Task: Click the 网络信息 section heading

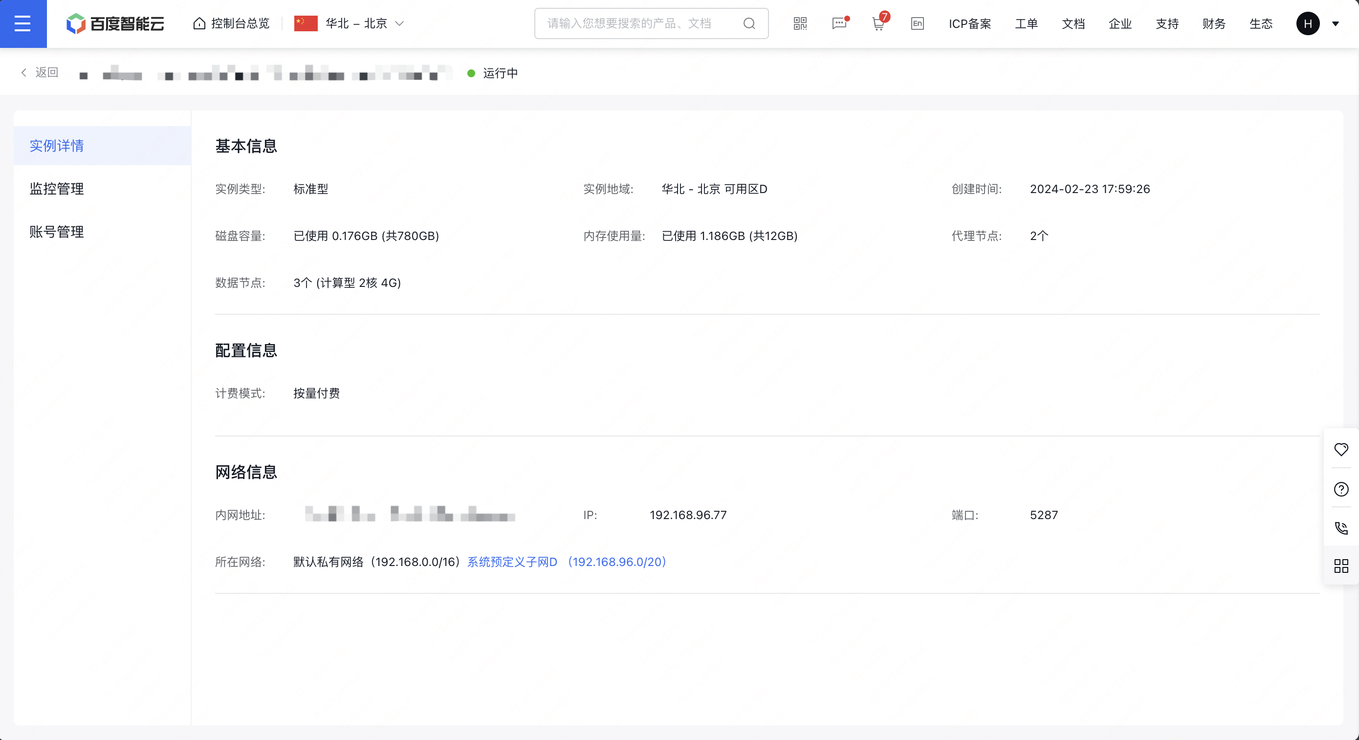Action: [x=246, y=472]
